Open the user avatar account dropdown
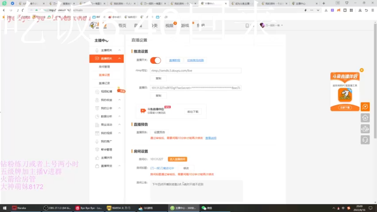 click(x=271, y=25)
